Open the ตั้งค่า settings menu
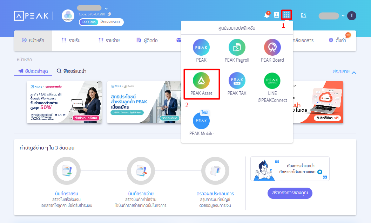The width and height of the screenshot is (371, 223). 338,40
